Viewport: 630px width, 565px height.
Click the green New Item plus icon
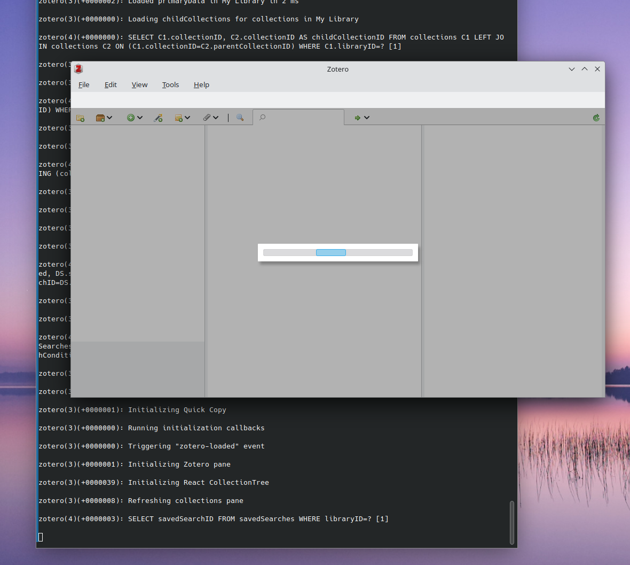[131, 118]
